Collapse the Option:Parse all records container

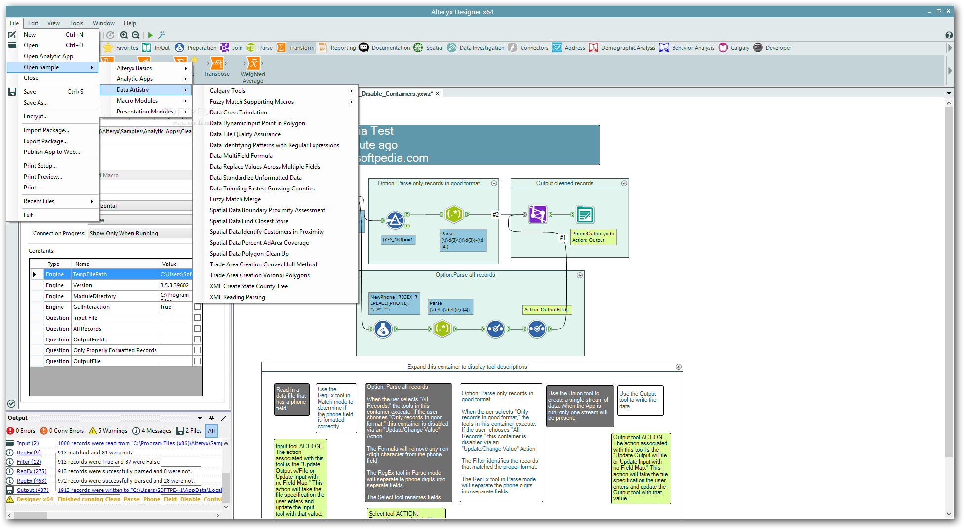tap(580, 275)
